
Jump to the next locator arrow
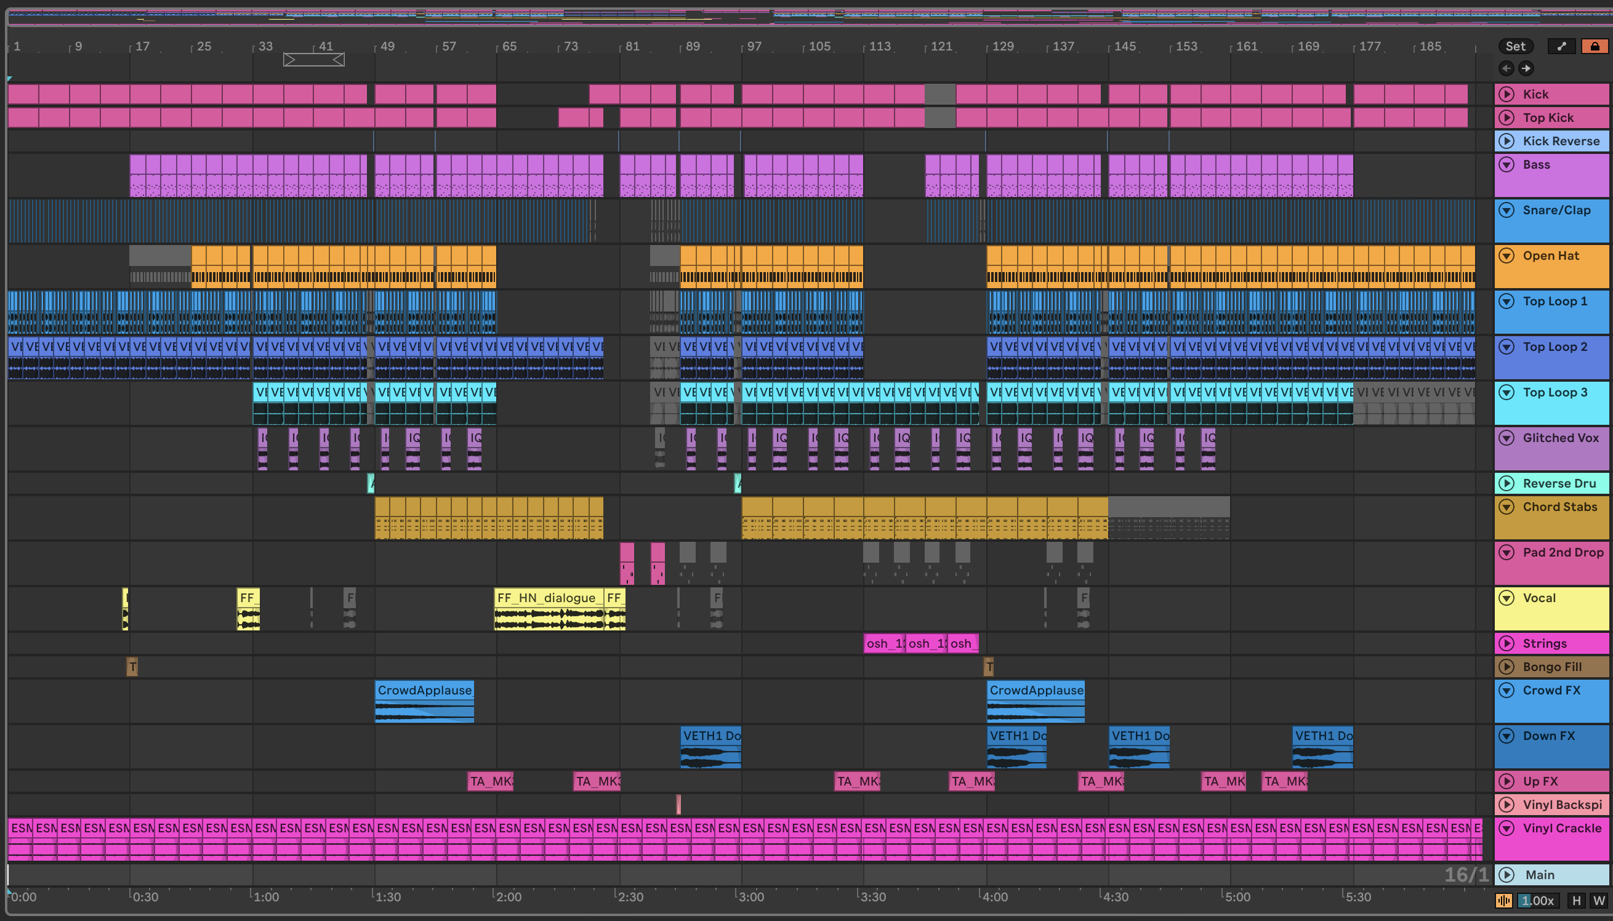click(x=1526, y=68)
